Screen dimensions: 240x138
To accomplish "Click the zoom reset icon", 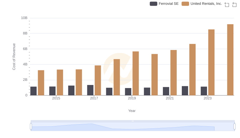I will 234,4.
